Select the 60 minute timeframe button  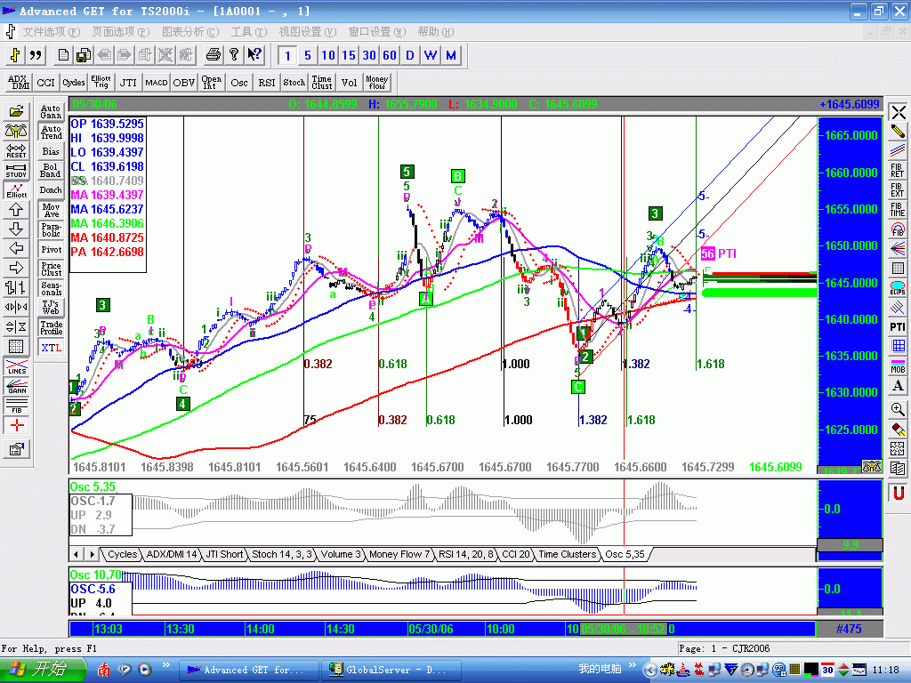point(390,55)
